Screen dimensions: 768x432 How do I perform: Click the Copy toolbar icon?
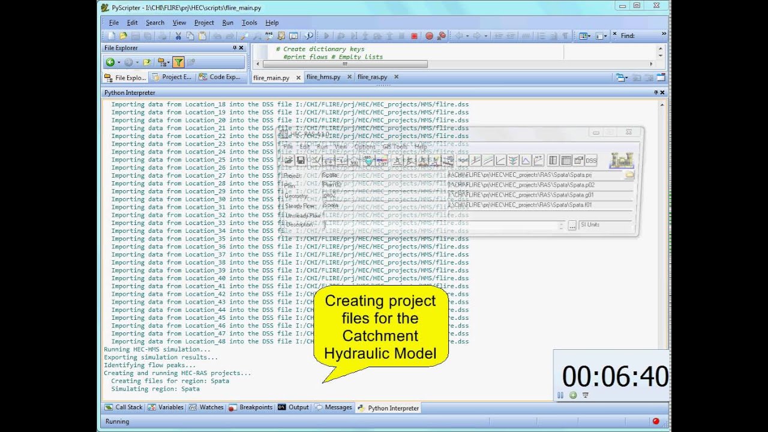[190, 36]
